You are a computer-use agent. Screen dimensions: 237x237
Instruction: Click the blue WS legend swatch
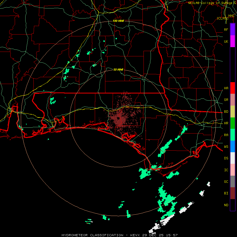[233, 146]
